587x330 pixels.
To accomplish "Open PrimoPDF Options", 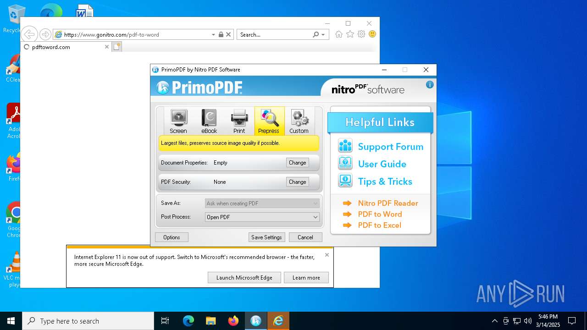I will [x=172, y=237].
